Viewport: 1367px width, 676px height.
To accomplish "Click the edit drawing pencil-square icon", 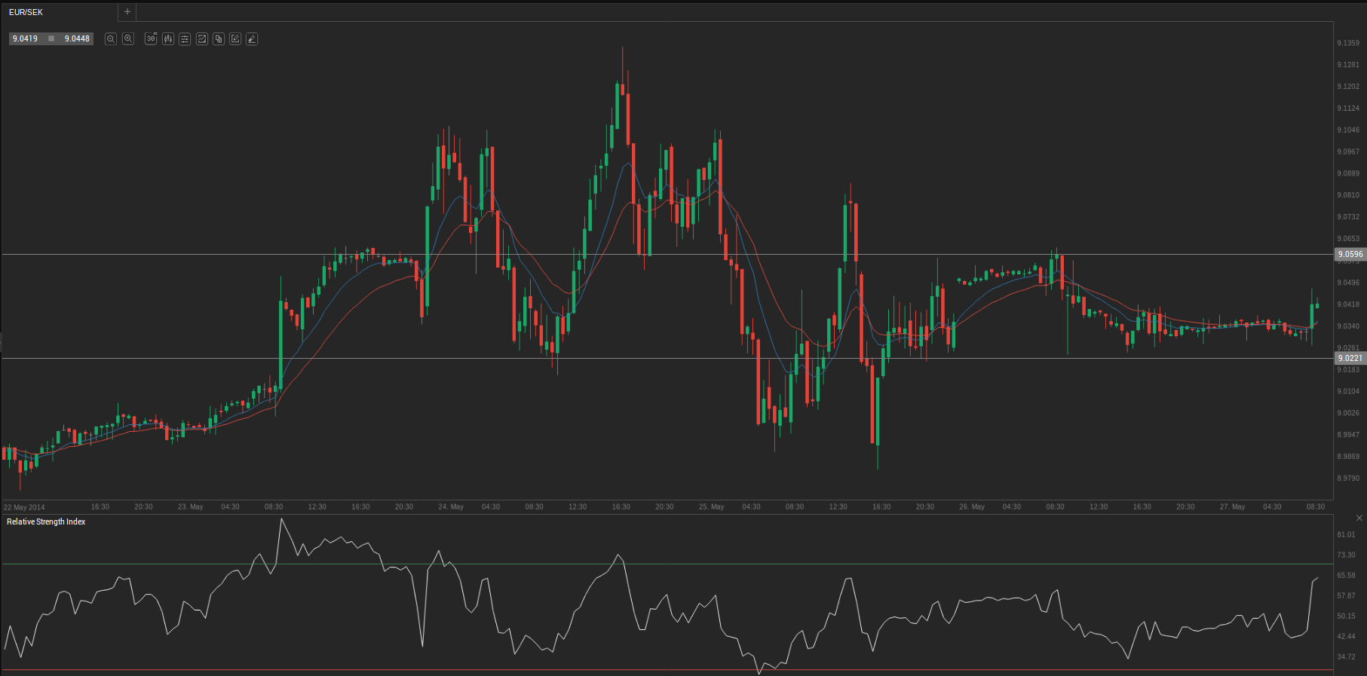I will tap(235, 38).
